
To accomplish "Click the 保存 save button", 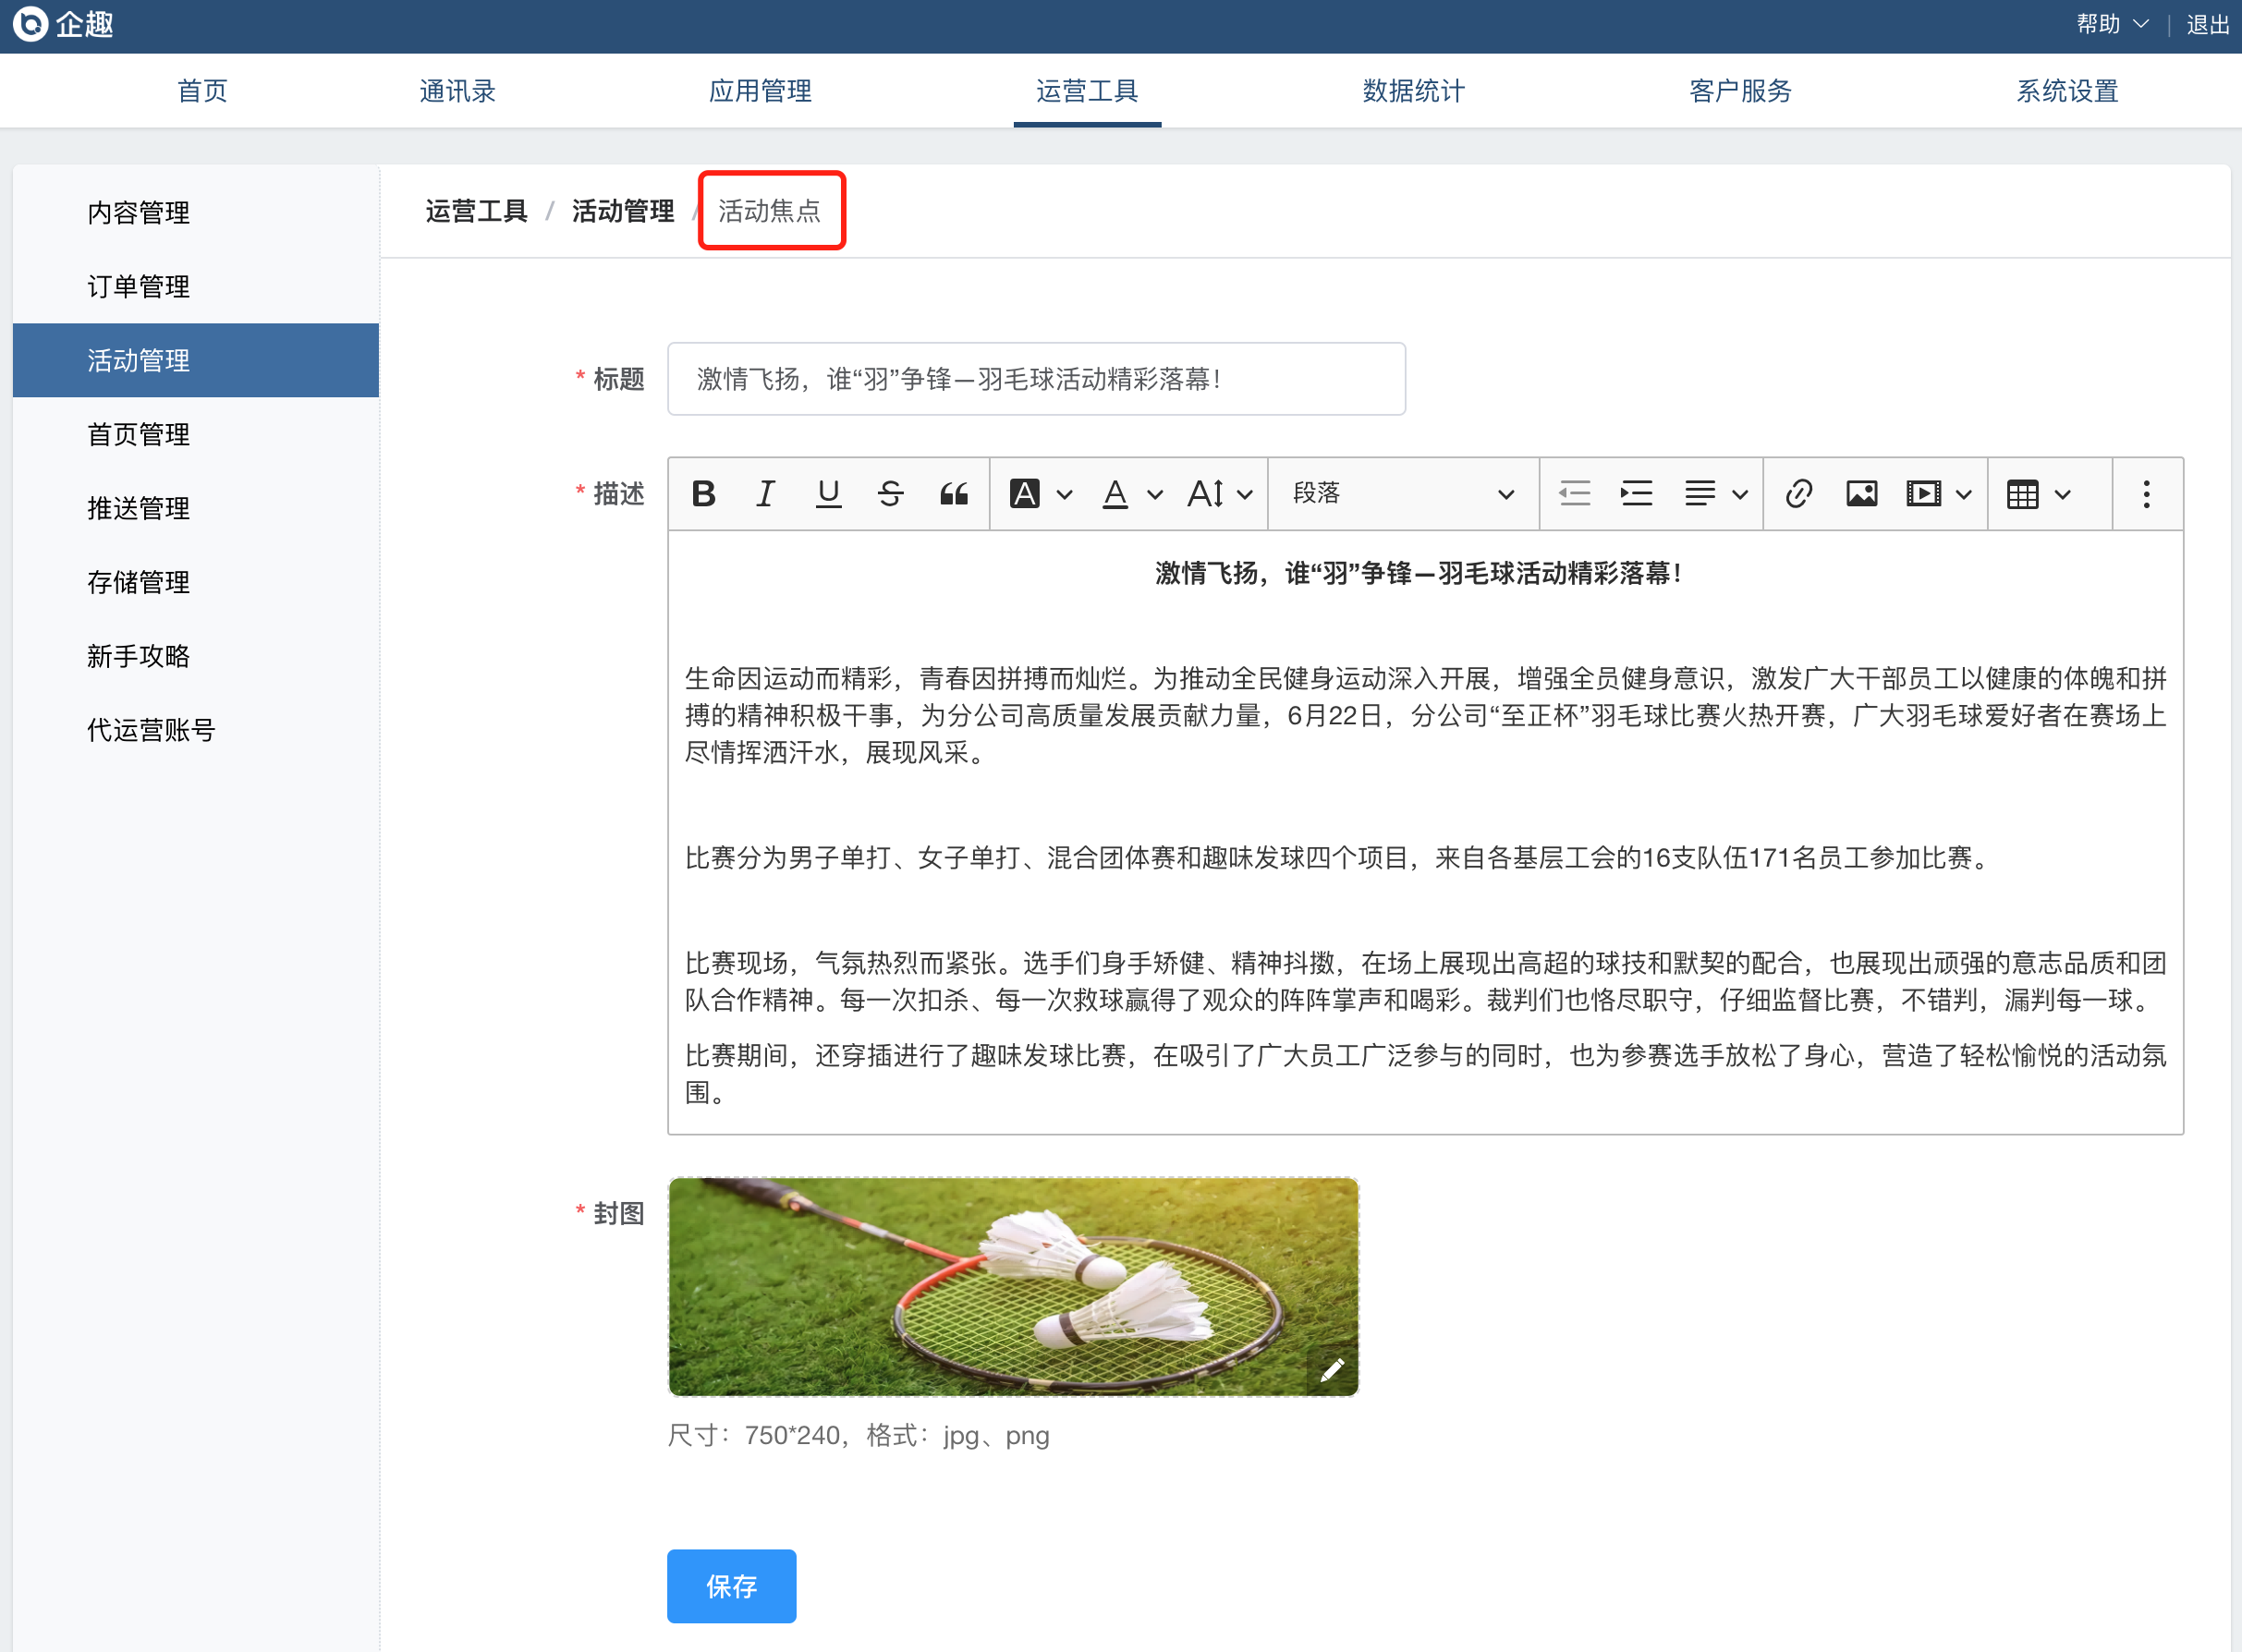I will tap(731, 1586).
